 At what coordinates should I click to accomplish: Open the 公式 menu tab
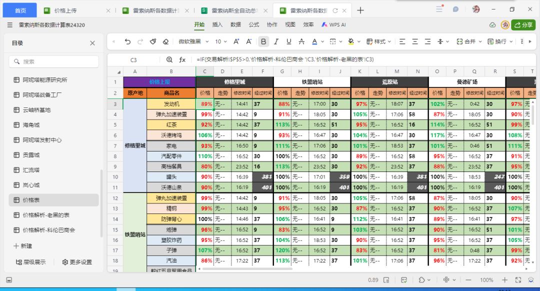coord(254,25)
